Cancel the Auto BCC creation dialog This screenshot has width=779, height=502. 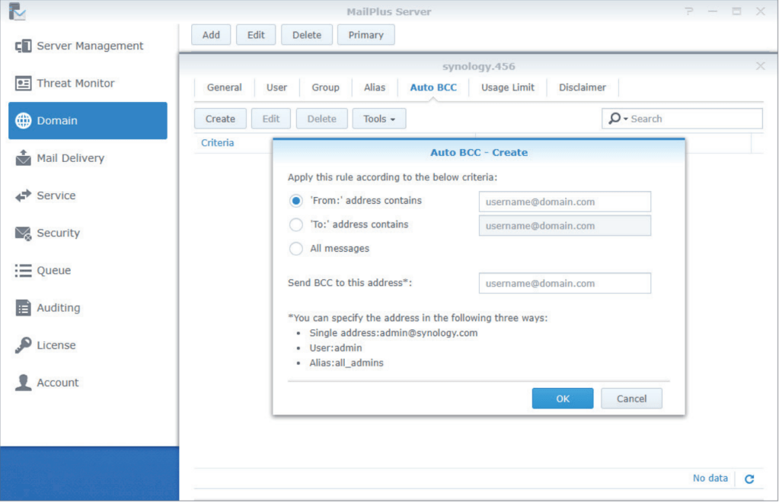pos(631,399)
